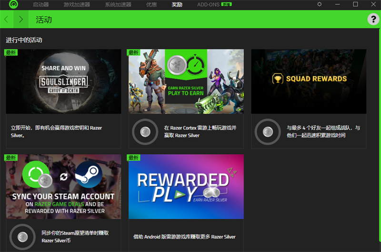This screenshot has width=381, height=252.
Task: Select the 奖励 tab
Action: click(177, 4)
